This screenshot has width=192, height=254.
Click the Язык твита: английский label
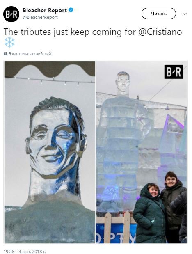tap(30, 54)
